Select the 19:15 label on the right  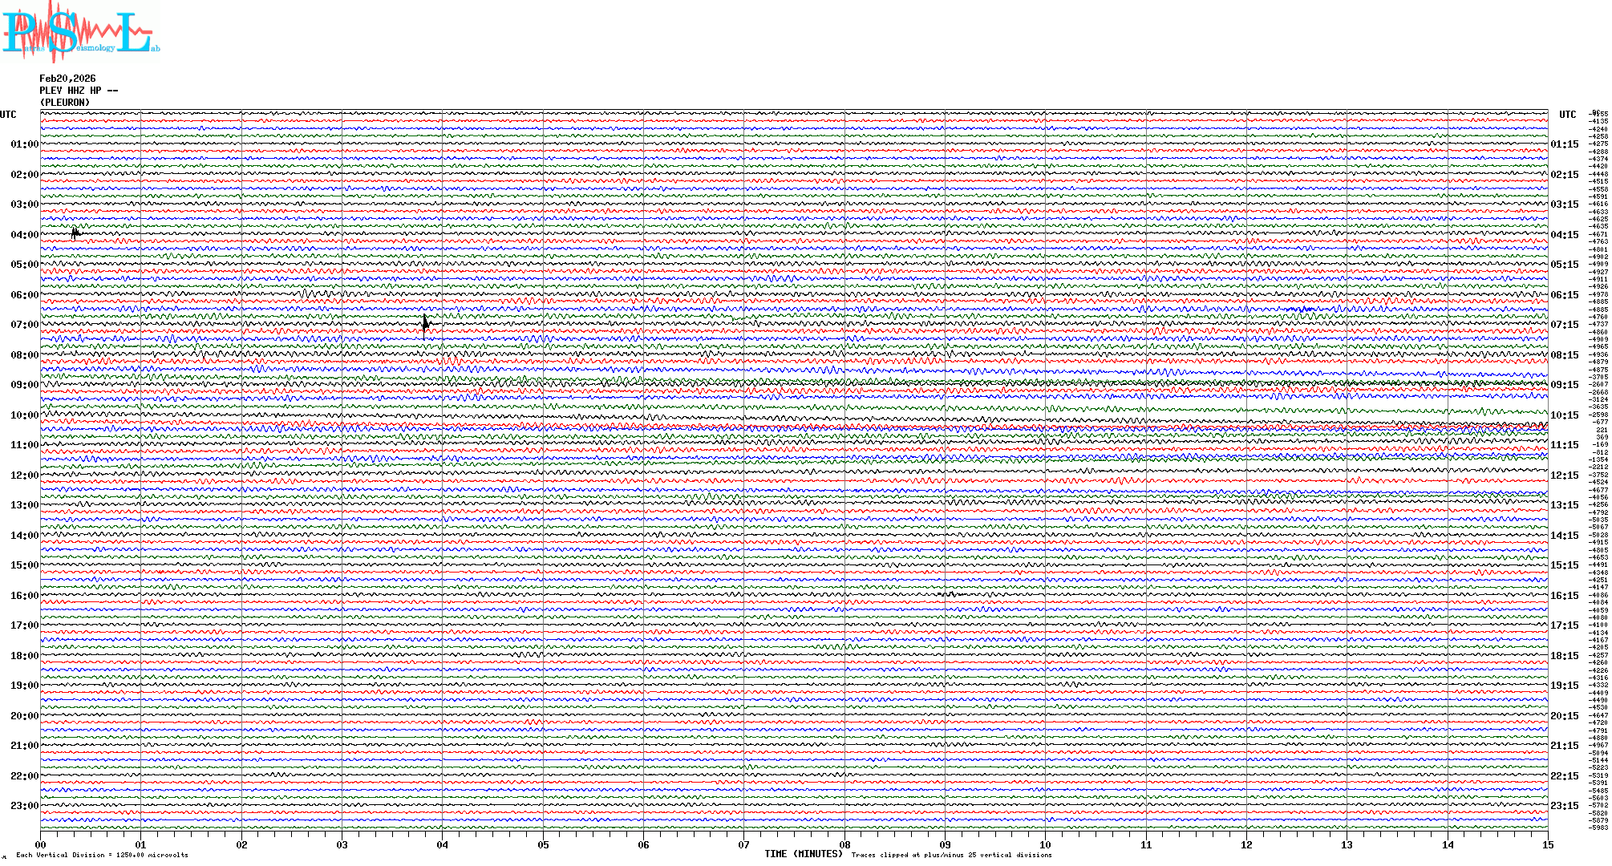[1564, 686]
